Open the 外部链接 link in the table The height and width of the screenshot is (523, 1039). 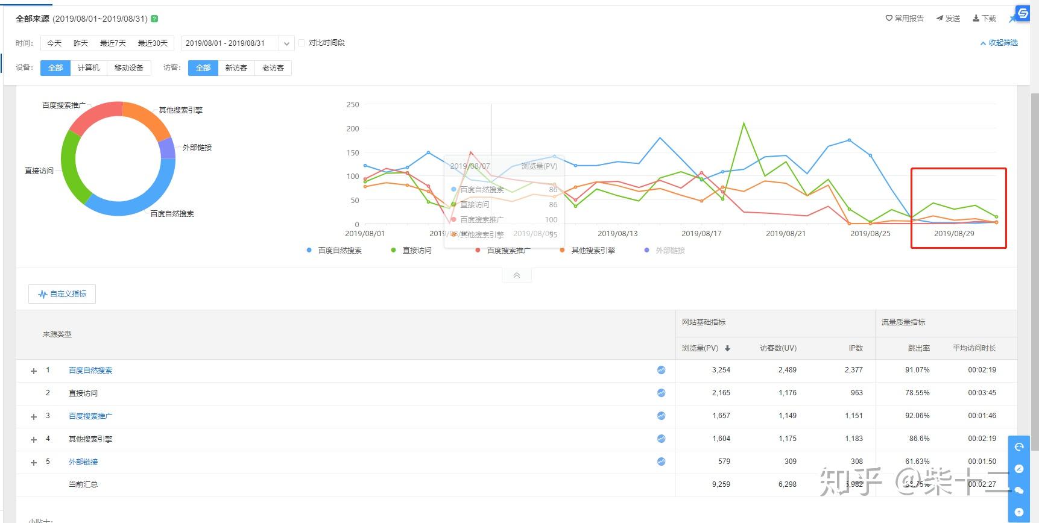pyautogui.click(x=83, y=462)
